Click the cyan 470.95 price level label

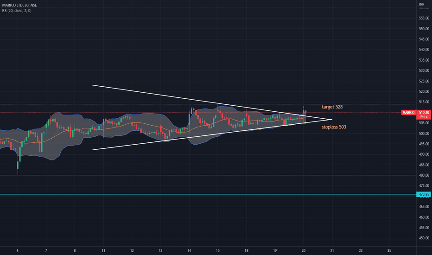(424, 194)
